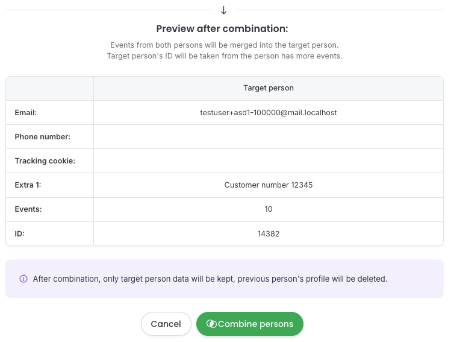This screenshot has width=451, height=342.
Task: Click the ID row label
Action: tap(20, 233)
